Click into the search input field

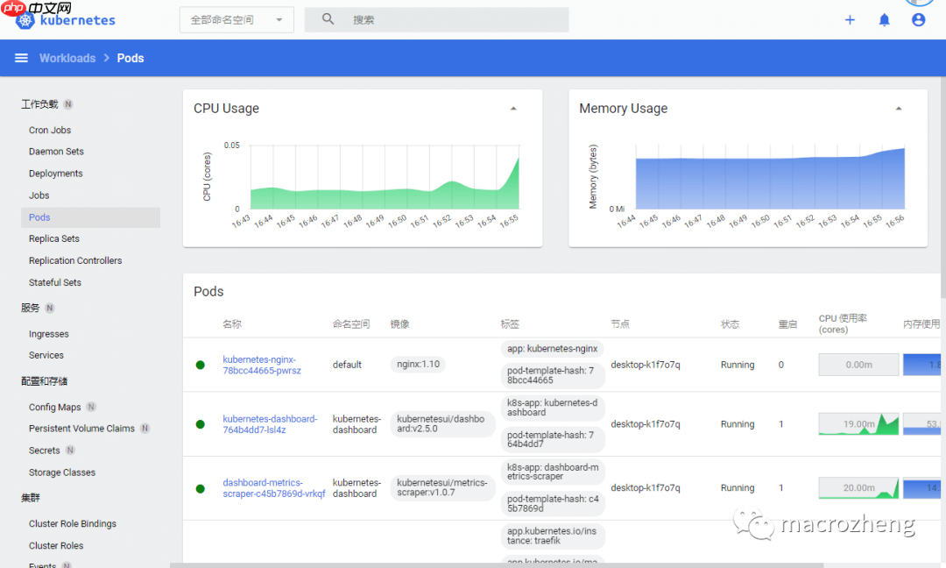[x=455, y=19]
